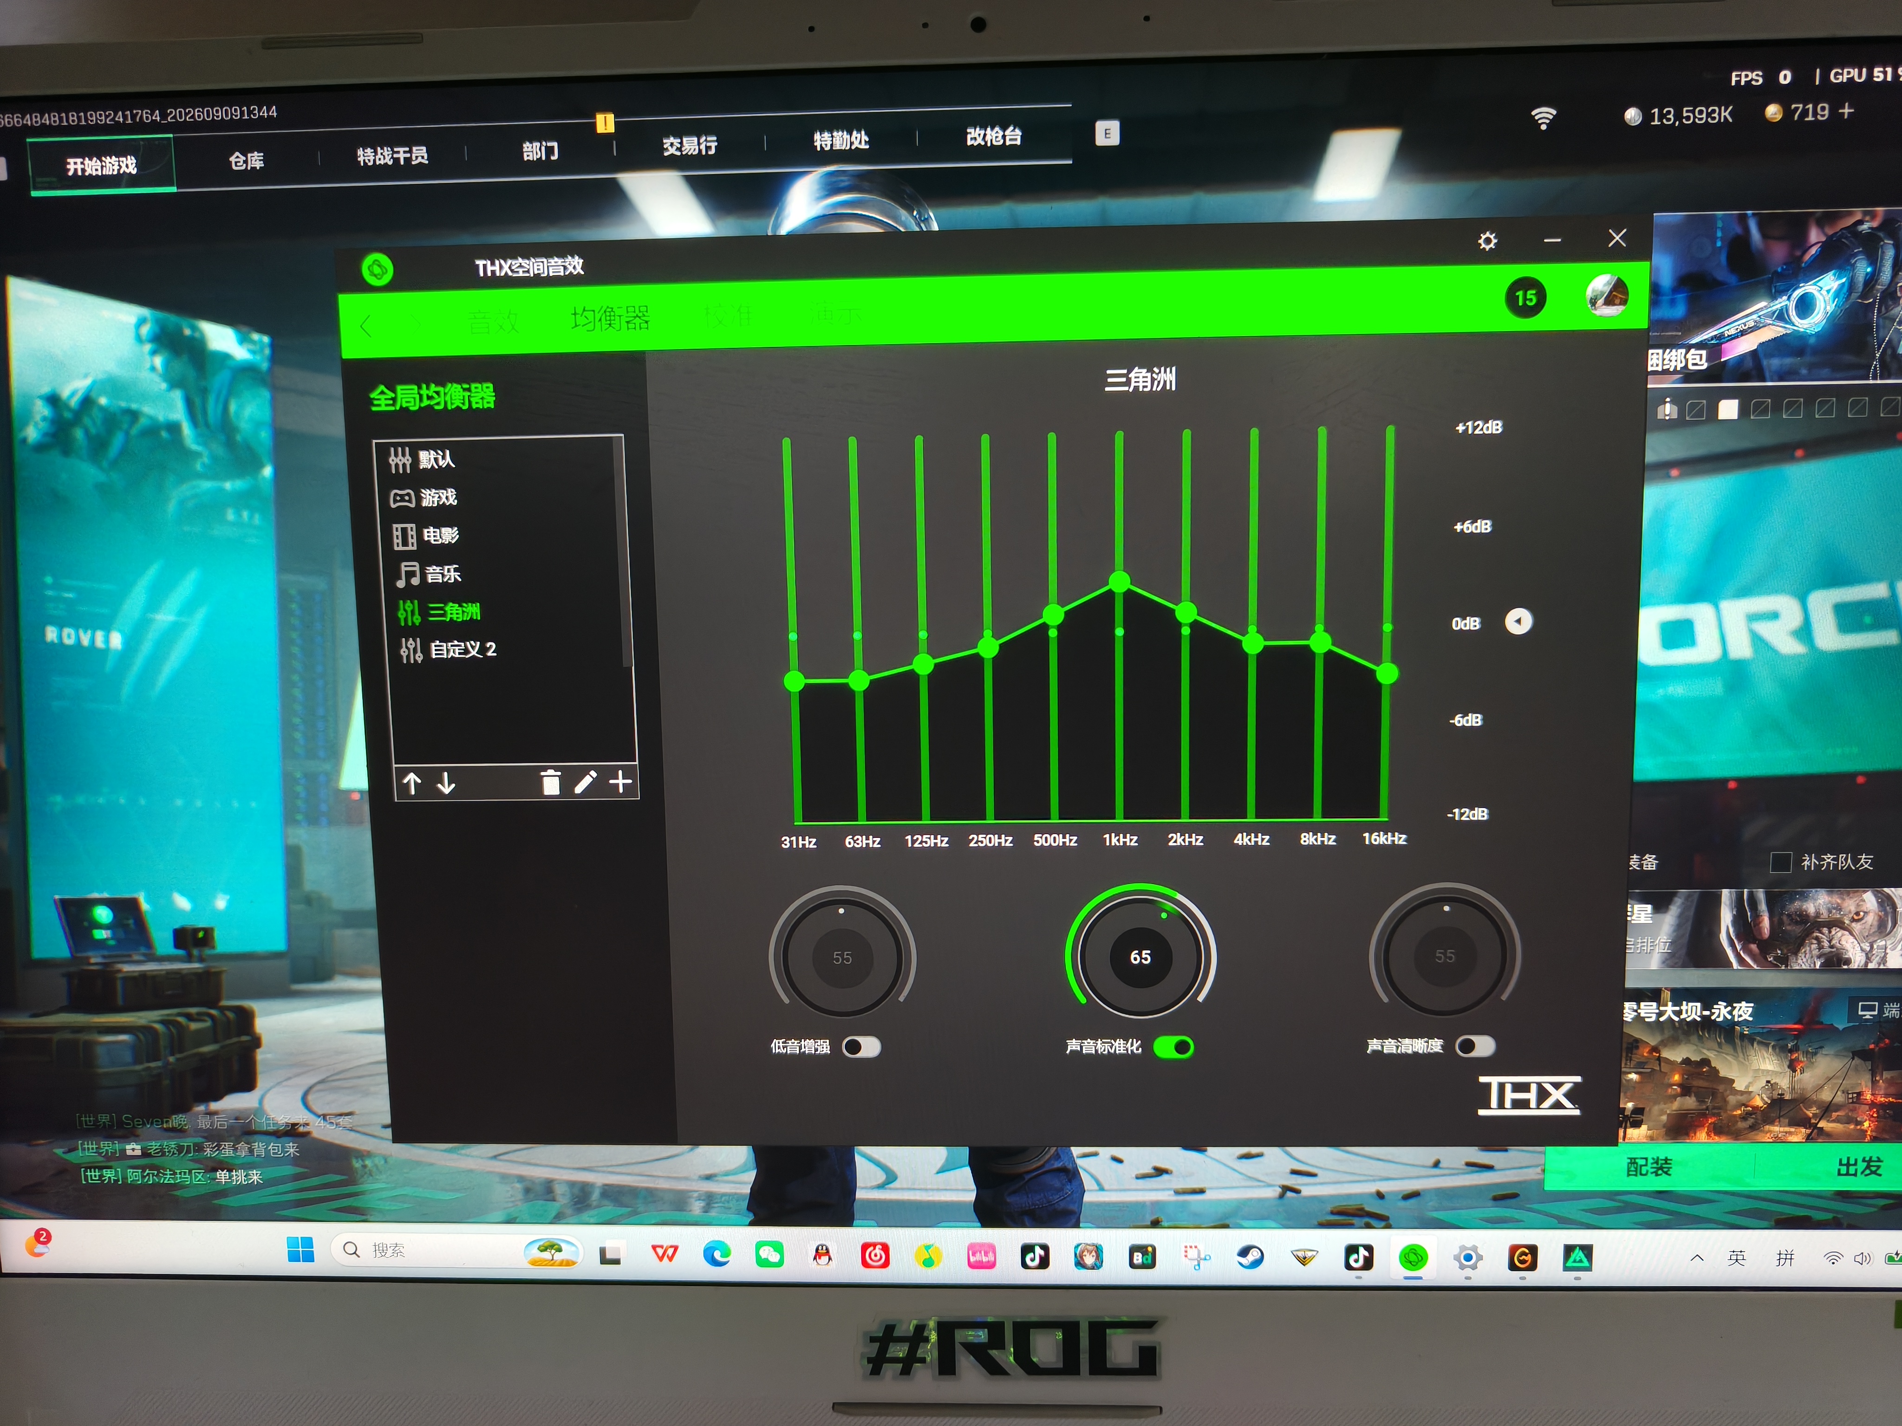Viewport: 1902px width, 1426px height.
Task: Click the 125Hz band slider handle
Action: coord(923,664)
